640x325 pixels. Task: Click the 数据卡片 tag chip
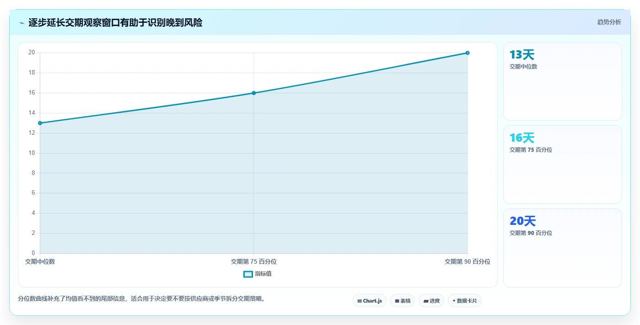coord(465,301)
